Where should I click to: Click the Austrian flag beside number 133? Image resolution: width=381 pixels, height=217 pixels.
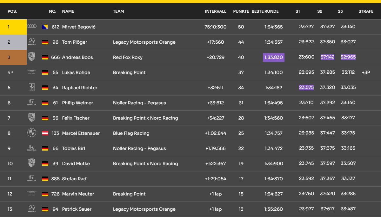(x=45, y=133)
